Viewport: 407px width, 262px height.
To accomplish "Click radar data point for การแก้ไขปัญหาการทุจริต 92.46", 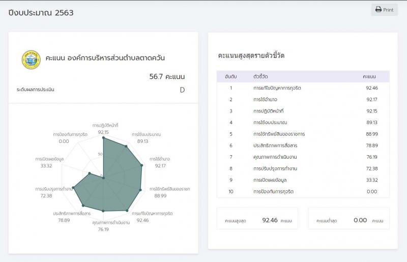I will point(127,211).
